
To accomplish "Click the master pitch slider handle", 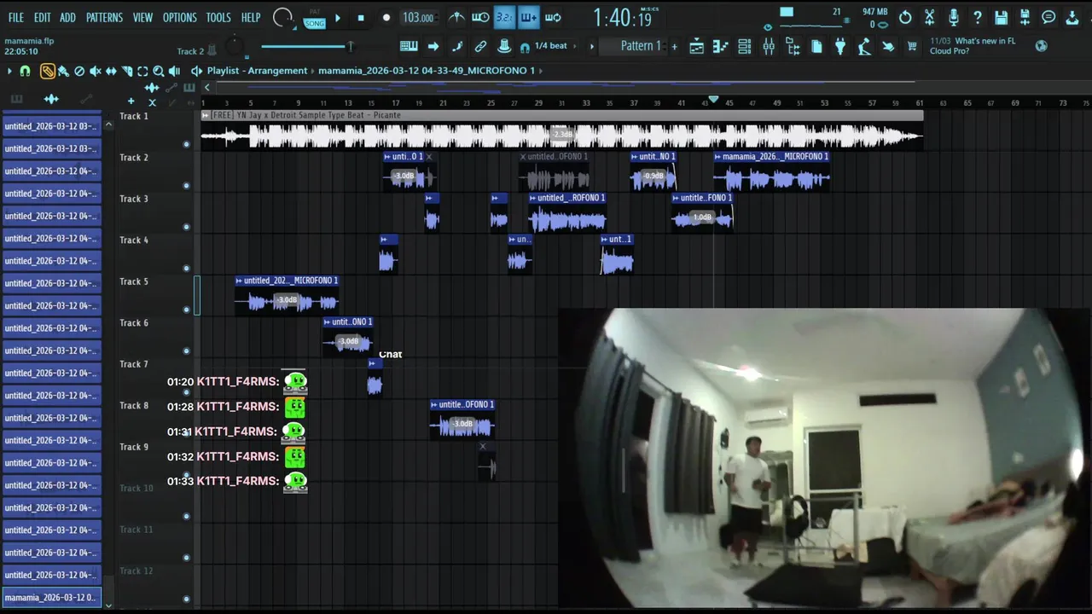I will click(350, 46).
